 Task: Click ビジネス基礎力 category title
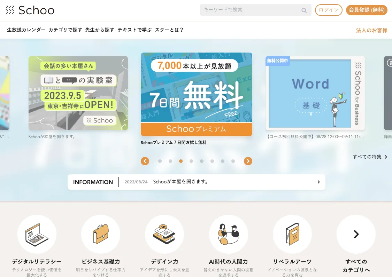click(x=101, y=261)
